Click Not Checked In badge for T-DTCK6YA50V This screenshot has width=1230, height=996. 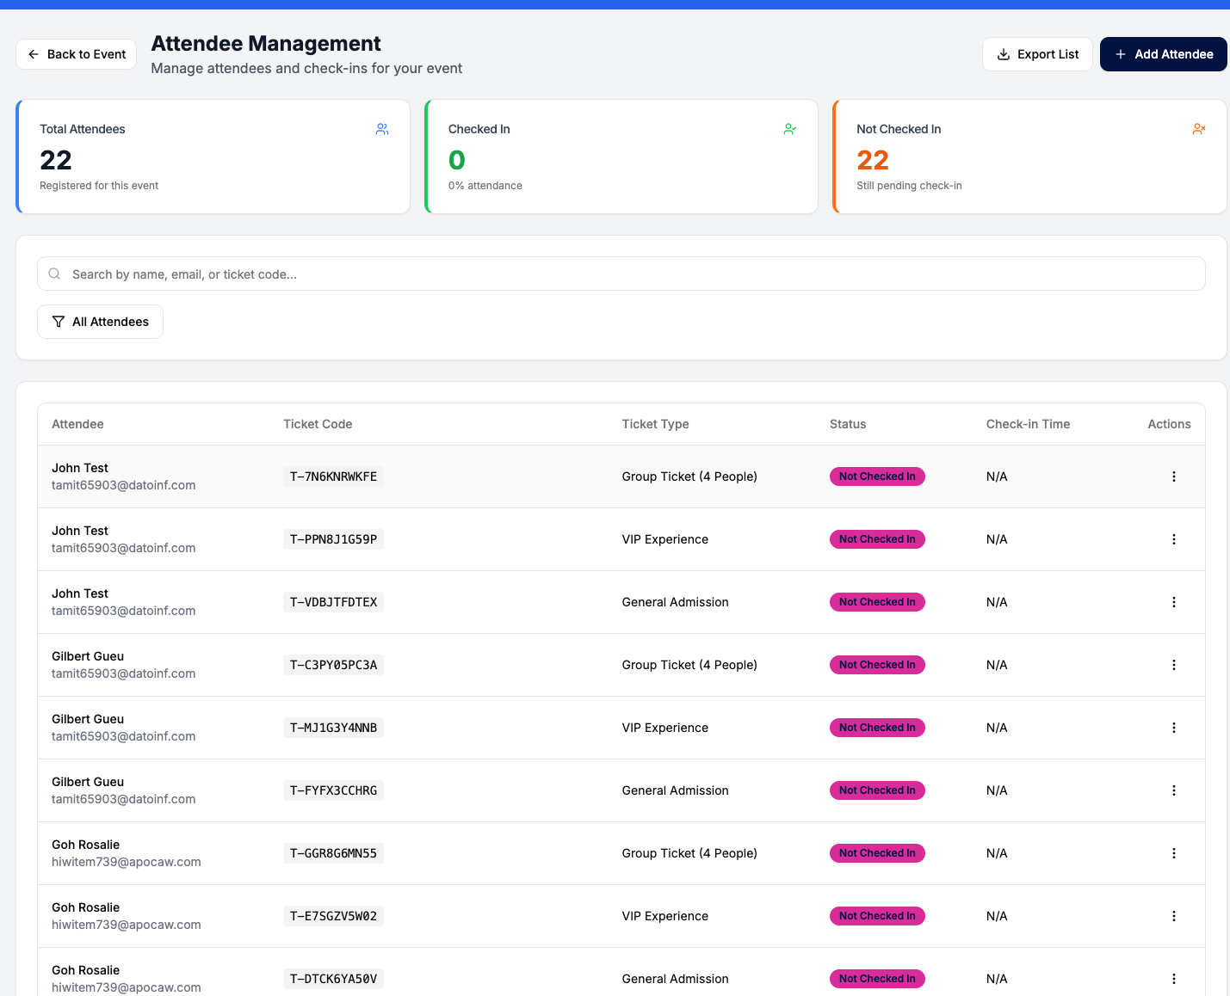[x=877, y=979]
